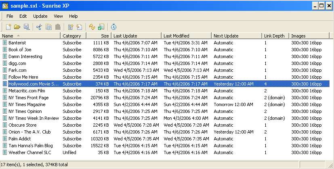
Task: Select the Obscure Store entry
Action: pos(22,125)
